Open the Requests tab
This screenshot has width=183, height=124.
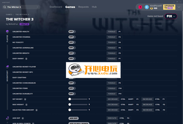(x=83, y=7)
